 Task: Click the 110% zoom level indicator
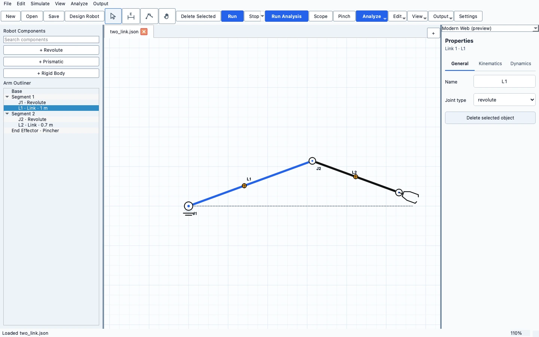(516, 333)
